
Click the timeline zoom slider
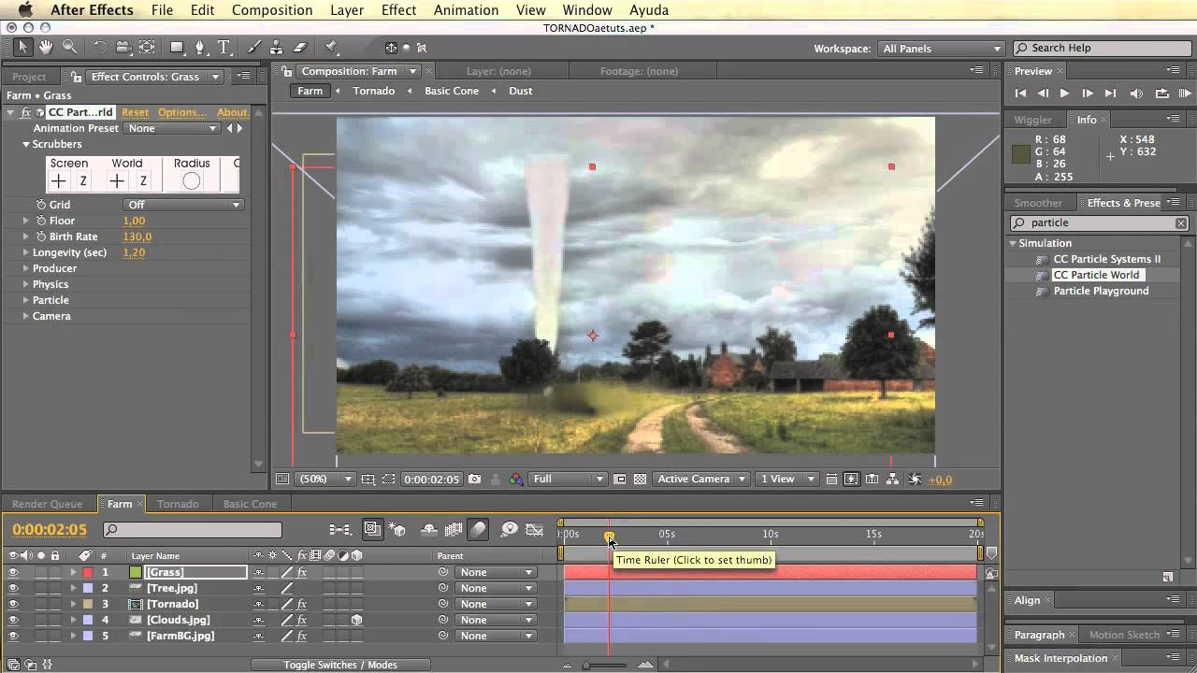pos(586,665)
